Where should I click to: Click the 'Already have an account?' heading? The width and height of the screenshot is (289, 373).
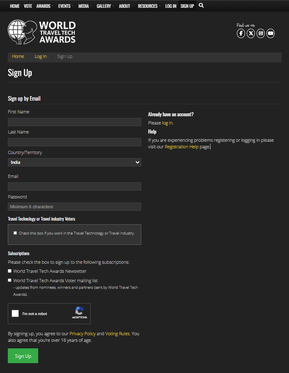point(171,115)
